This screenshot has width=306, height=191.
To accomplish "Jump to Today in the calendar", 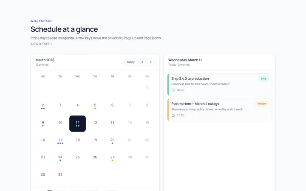I will click(130, 62).
